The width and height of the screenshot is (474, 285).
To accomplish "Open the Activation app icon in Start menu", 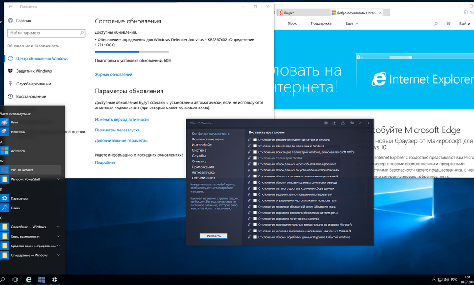I will pos(5,151).
